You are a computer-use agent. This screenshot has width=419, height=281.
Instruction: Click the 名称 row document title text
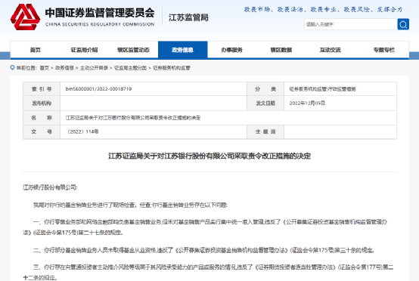[133, 118]
